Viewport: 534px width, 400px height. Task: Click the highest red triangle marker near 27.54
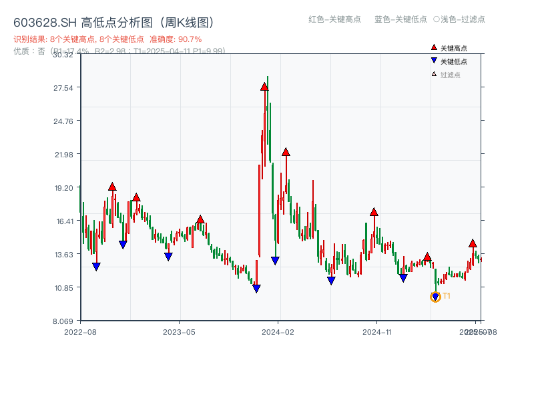pos(264,85)
